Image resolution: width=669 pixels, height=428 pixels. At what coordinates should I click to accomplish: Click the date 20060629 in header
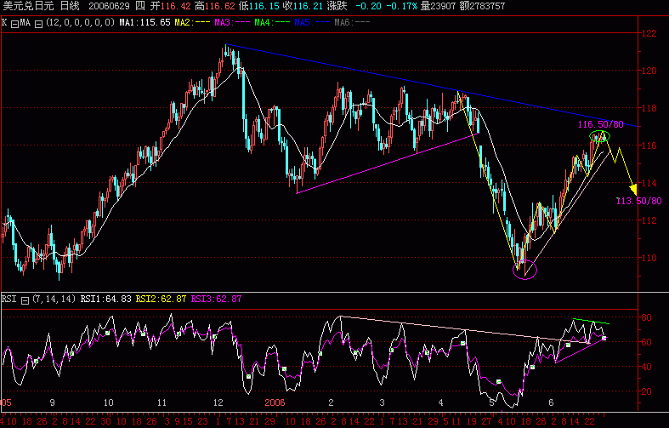(x=108, y=7)
